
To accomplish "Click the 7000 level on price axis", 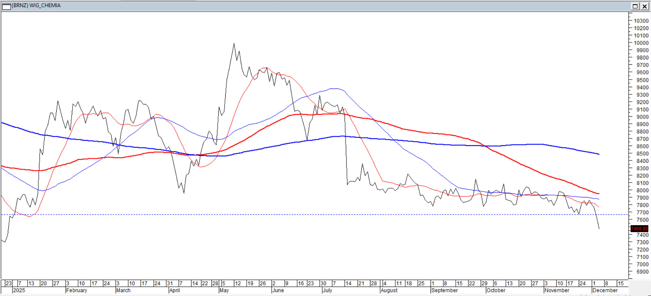I will tap(642, 264).
